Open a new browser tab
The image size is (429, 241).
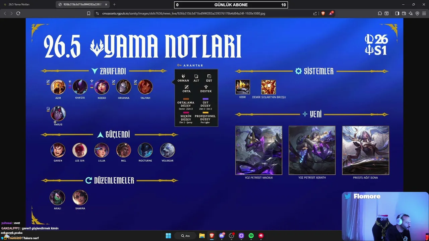[114, 4]
